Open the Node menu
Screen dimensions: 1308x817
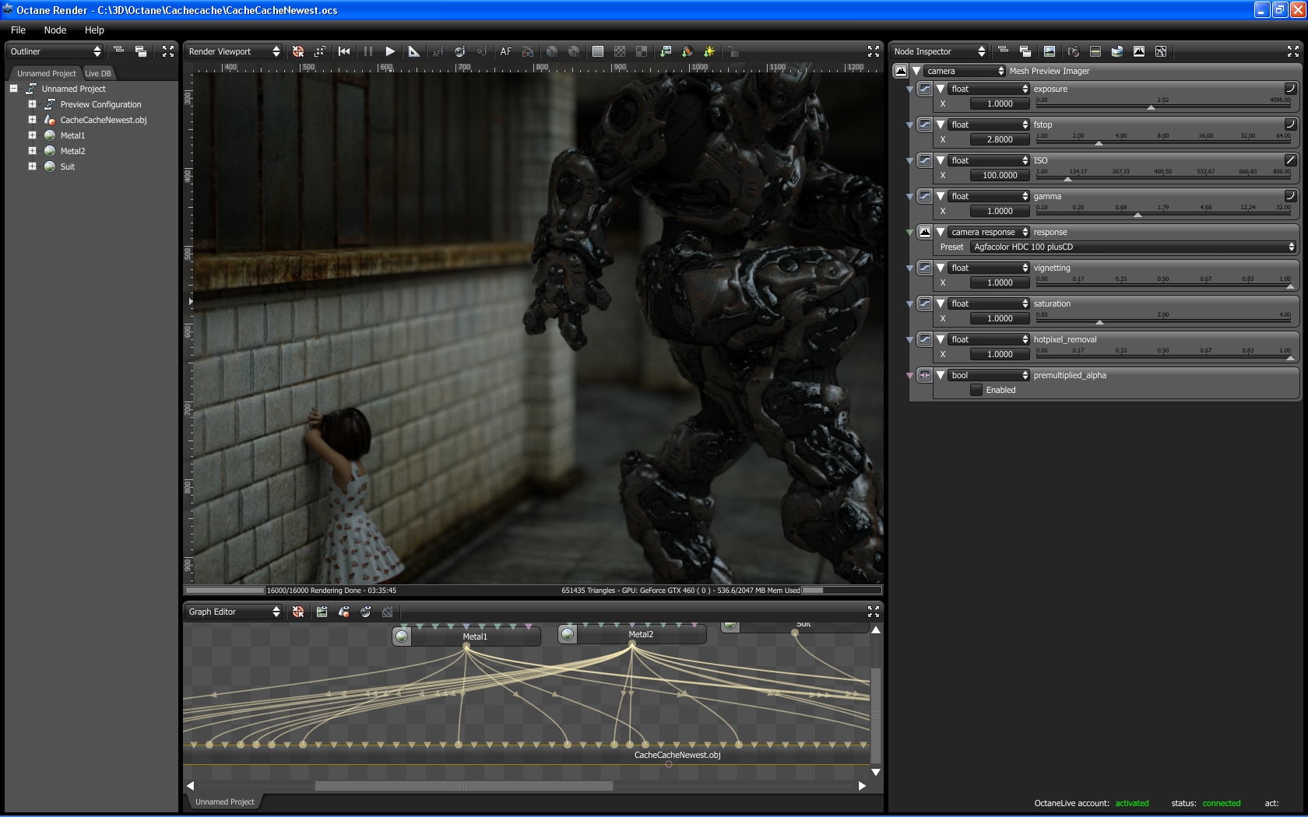pos(55,30)
